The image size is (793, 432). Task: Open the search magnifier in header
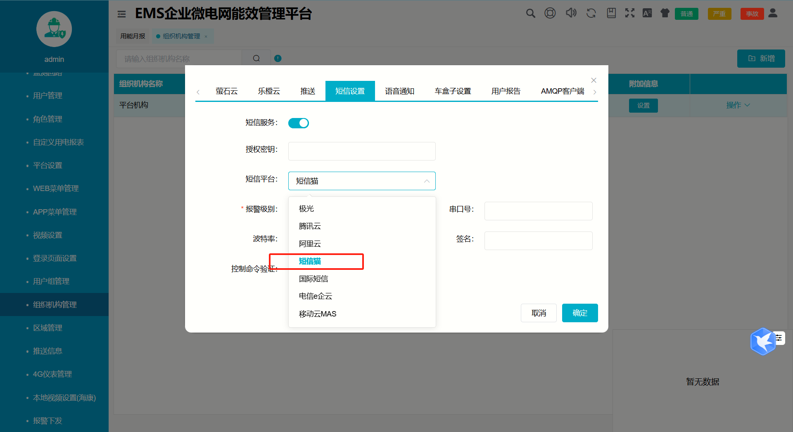point(530,14)
